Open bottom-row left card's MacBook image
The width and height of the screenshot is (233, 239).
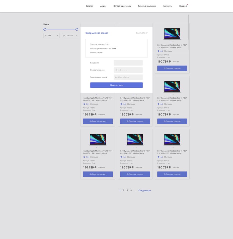coord(98,139)
